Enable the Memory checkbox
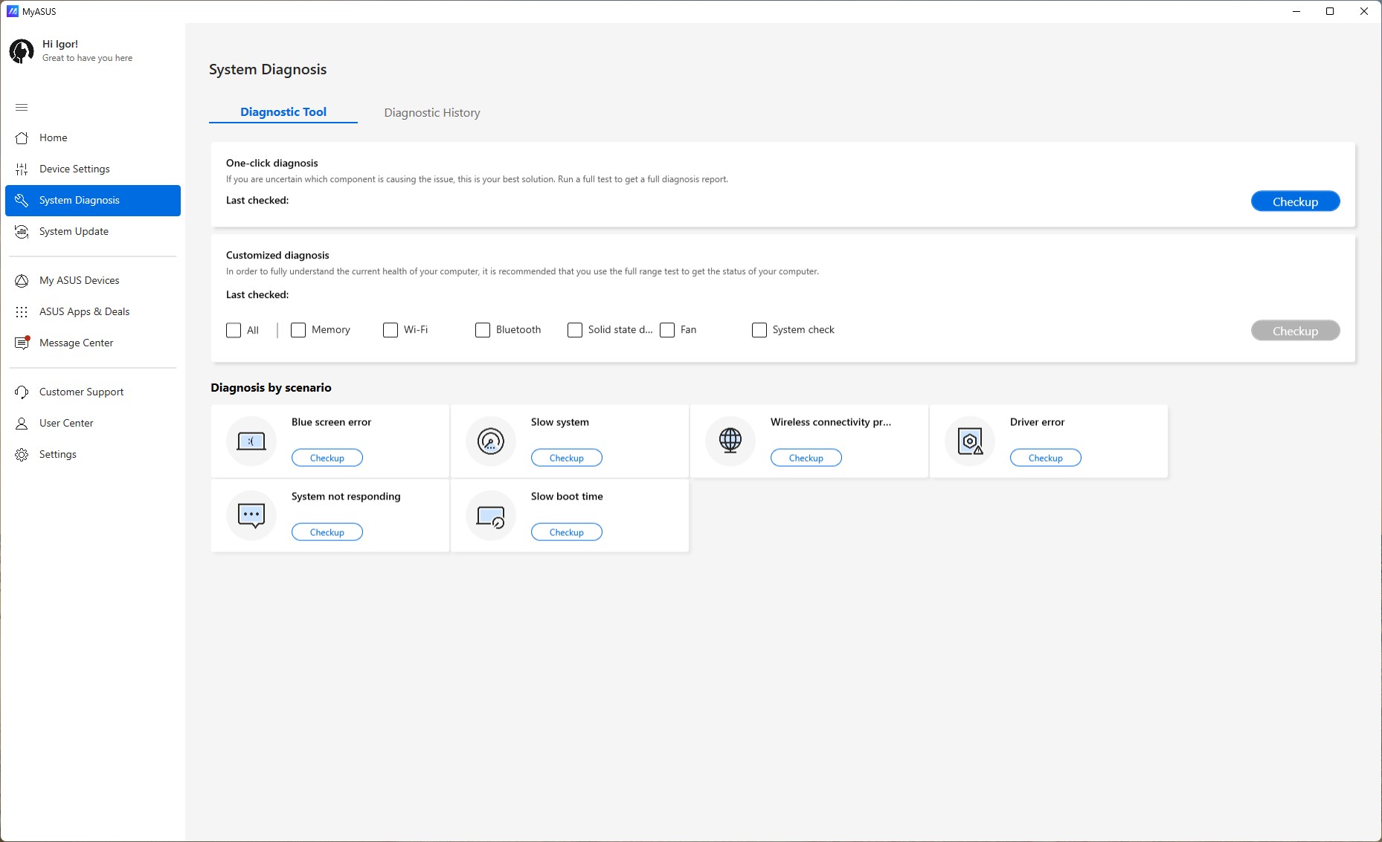1382x842 pixels. (x=298, y=330)
